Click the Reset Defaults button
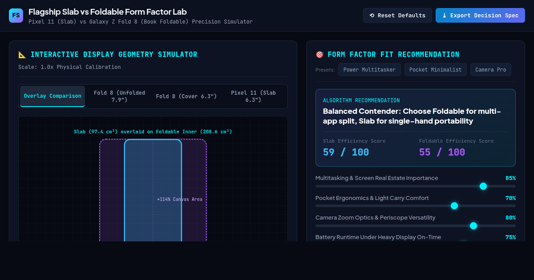This screenshot has height=280, width=534. (x=397, y=15)
